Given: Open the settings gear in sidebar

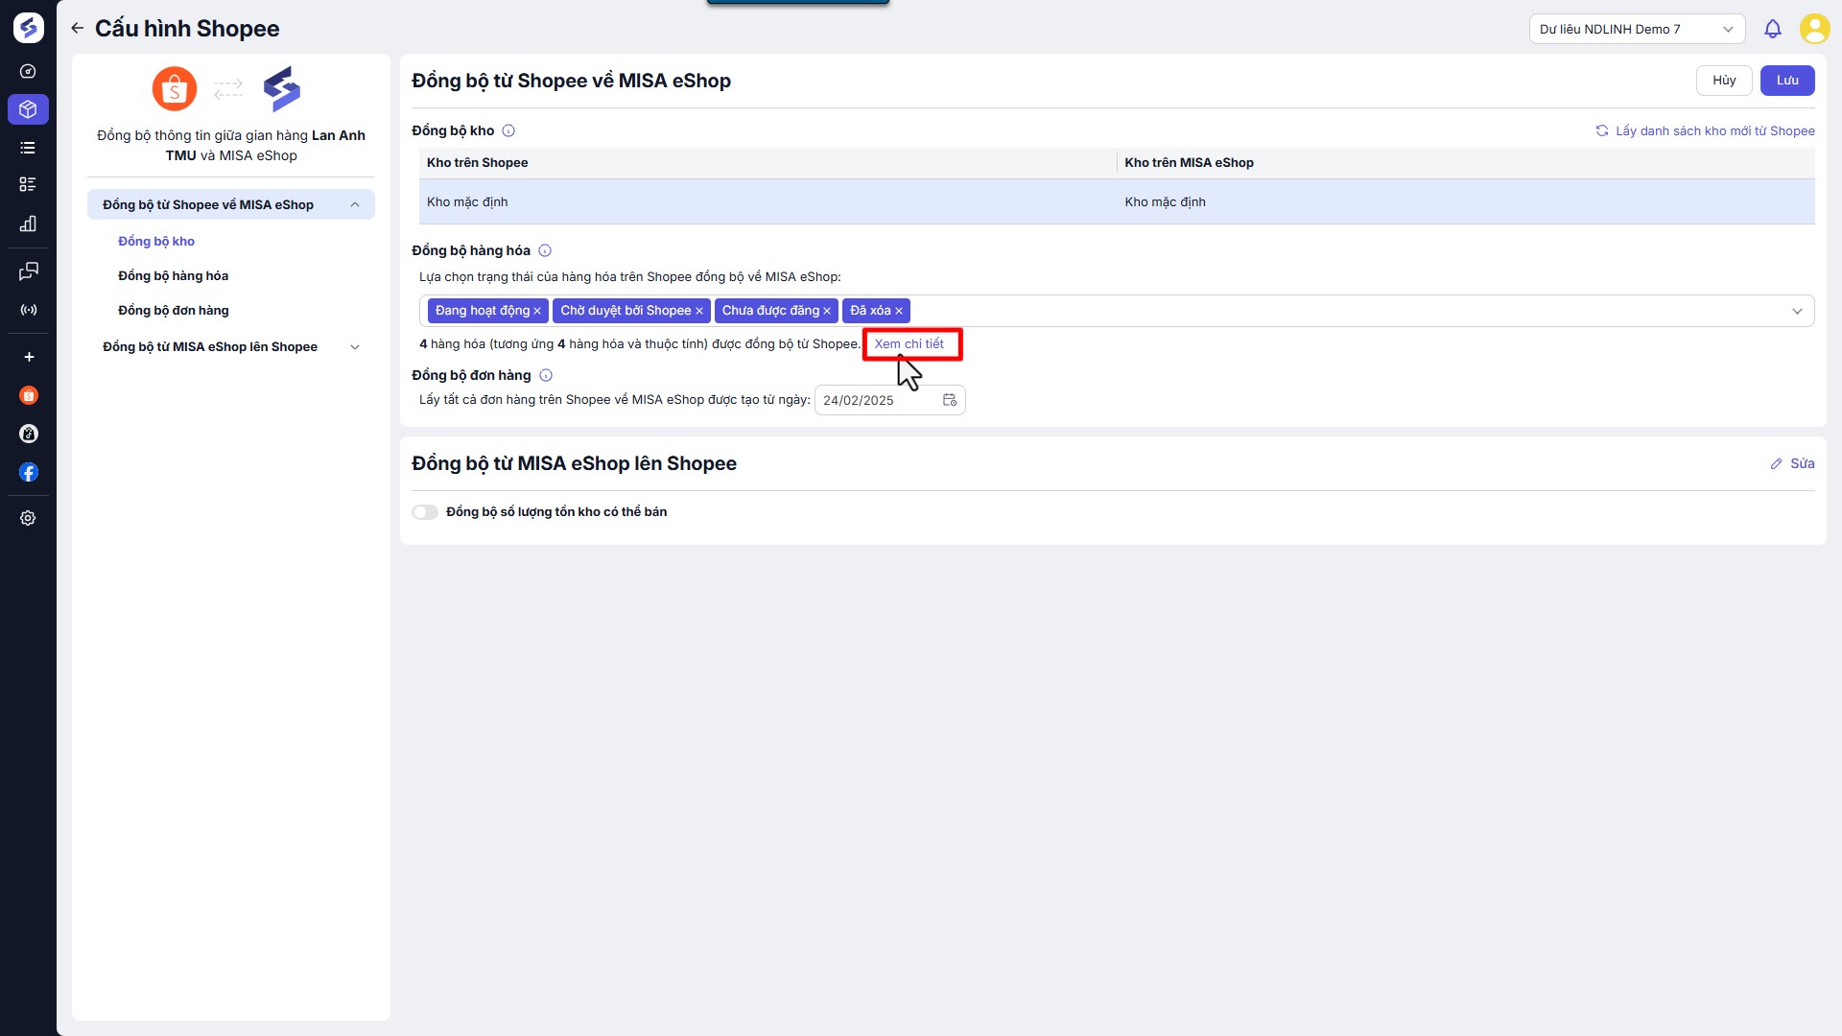Looking at the screenshot, I should coord(29,518).
